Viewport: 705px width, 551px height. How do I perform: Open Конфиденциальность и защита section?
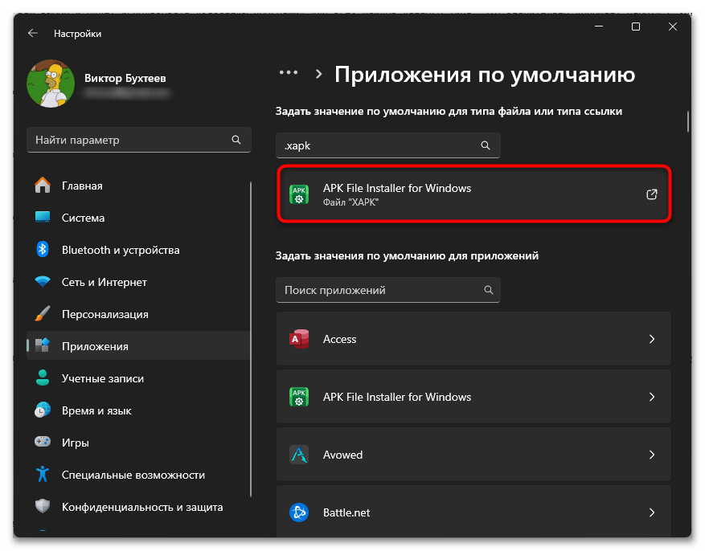pyautogui.click(x=138, y=507)
